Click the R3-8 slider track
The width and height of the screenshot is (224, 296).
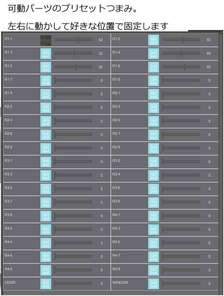pos(181,202)
